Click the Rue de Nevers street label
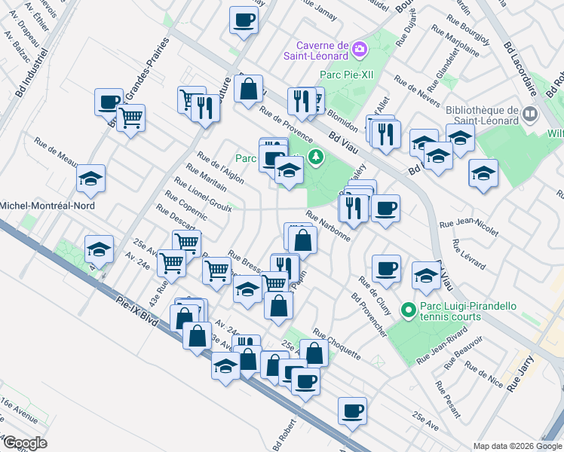Image resolution: width=564 pixels, height=452 pixels. (417, 91)
